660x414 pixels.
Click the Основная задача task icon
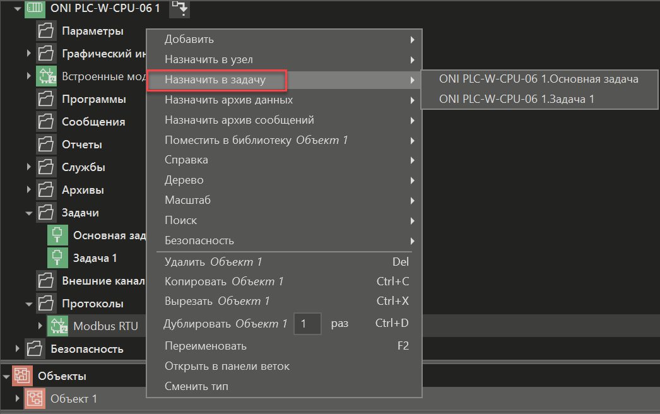point(57,235)
